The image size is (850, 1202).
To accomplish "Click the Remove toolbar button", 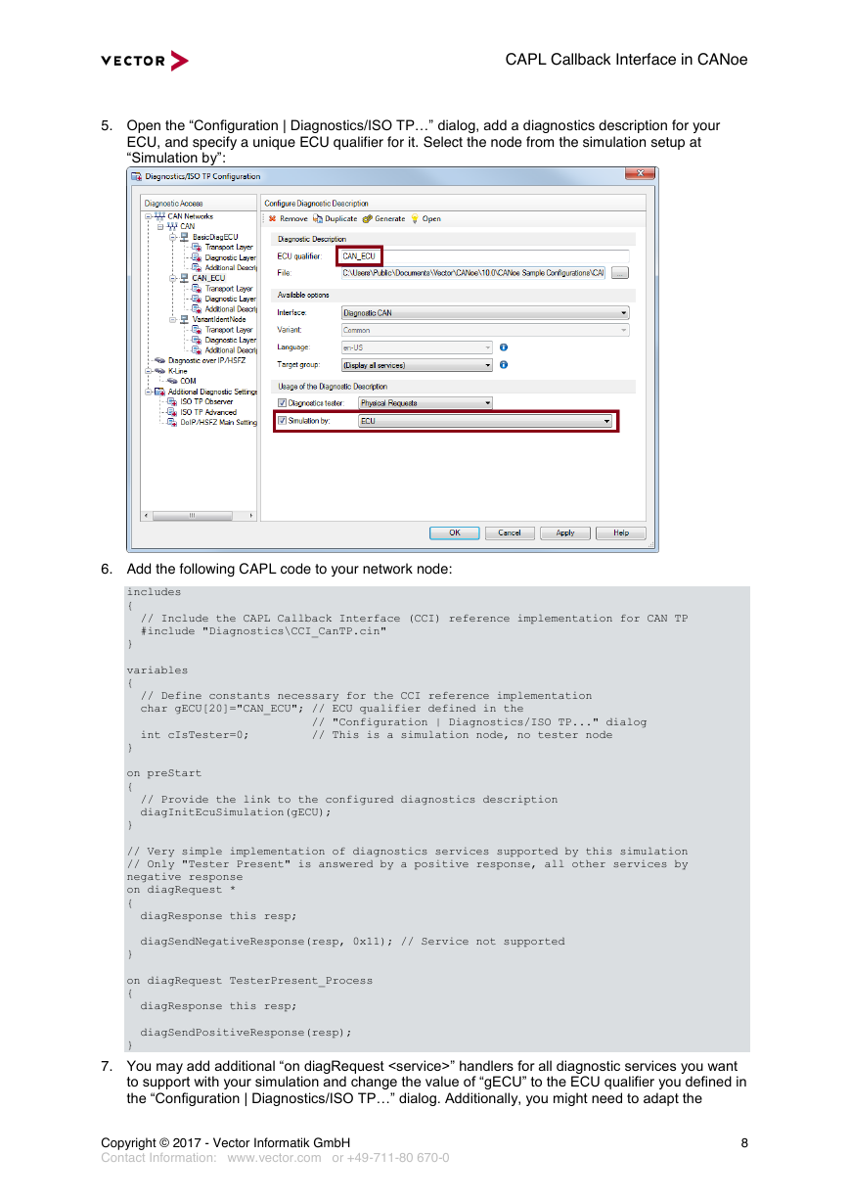I will 288,219.
